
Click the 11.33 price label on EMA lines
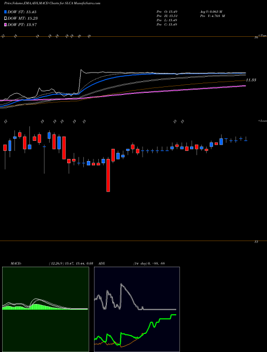click(251, 80)
